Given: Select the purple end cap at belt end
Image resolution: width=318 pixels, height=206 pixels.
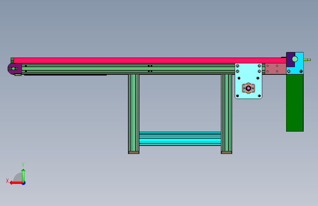Looking at the screenshot, I should (x=15, y=69).
